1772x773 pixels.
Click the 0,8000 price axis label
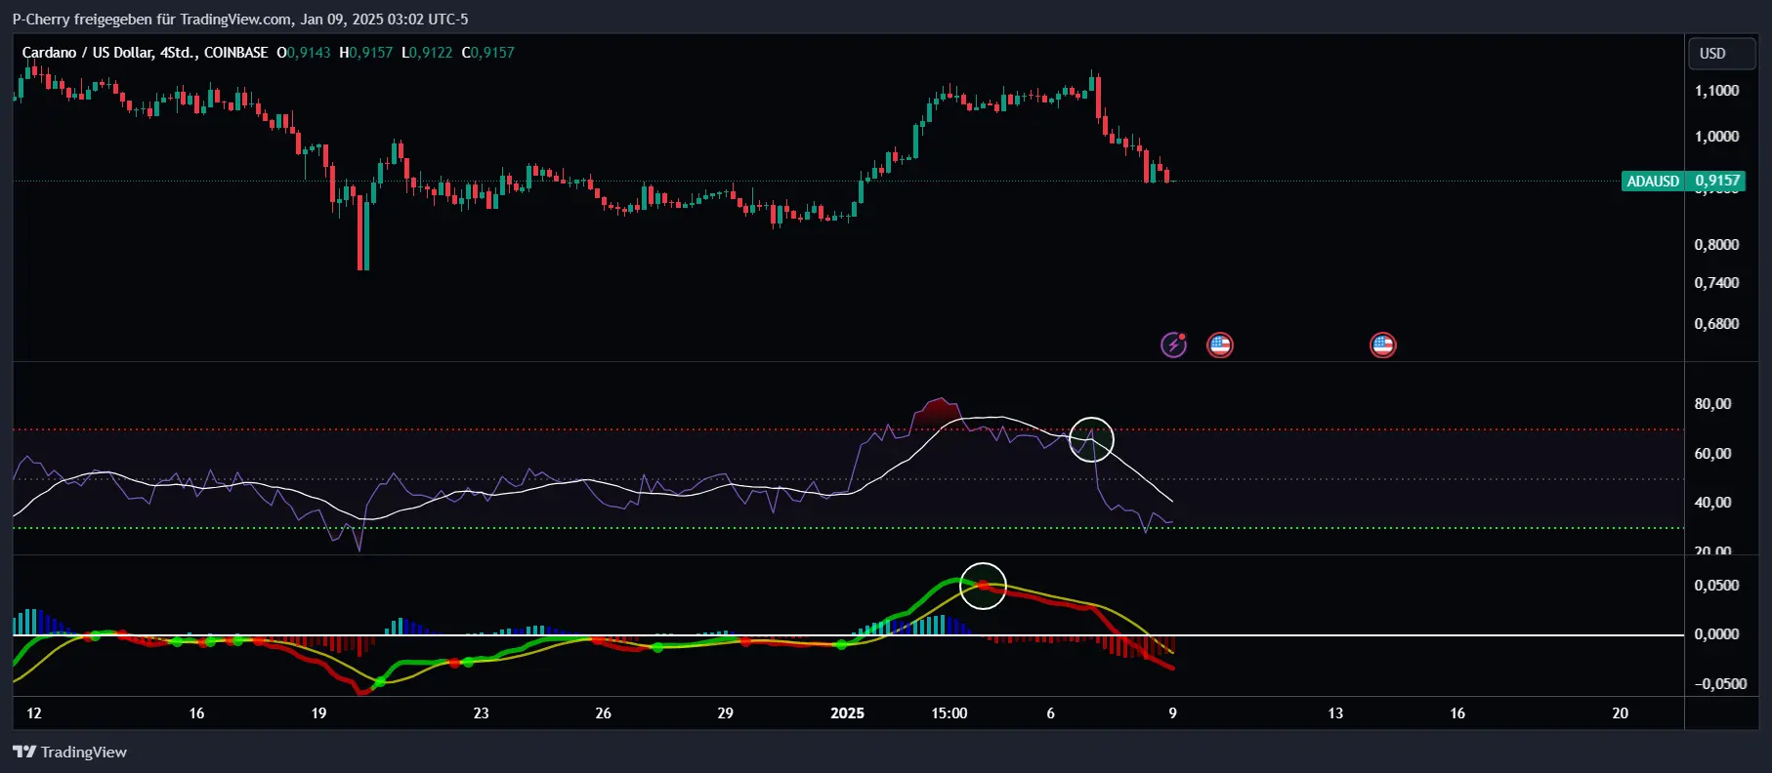1716,245
